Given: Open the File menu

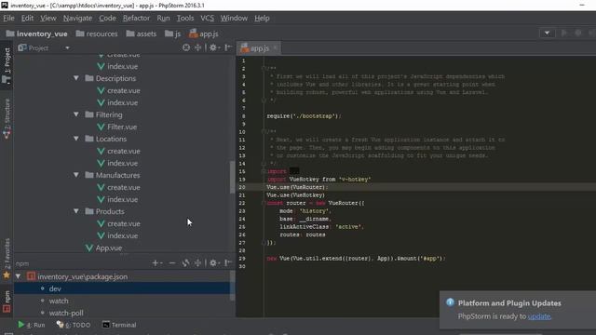Looking at the screenshot, I should [8, 19].
